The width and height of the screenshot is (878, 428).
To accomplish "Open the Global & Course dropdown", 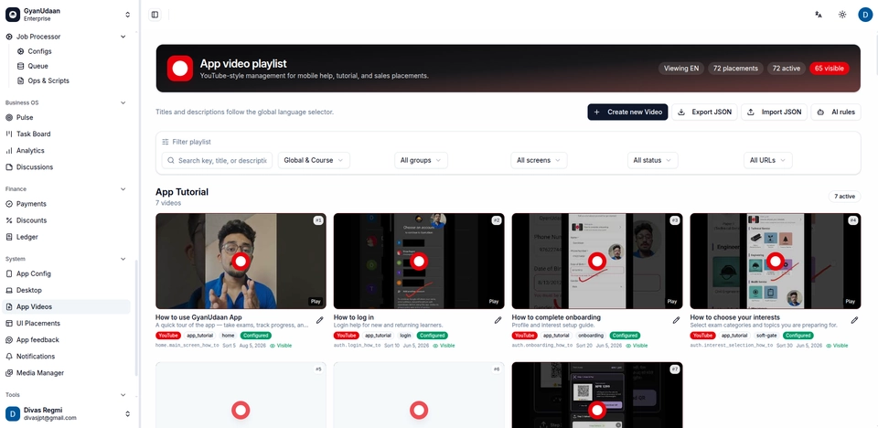I will (314, 160).
